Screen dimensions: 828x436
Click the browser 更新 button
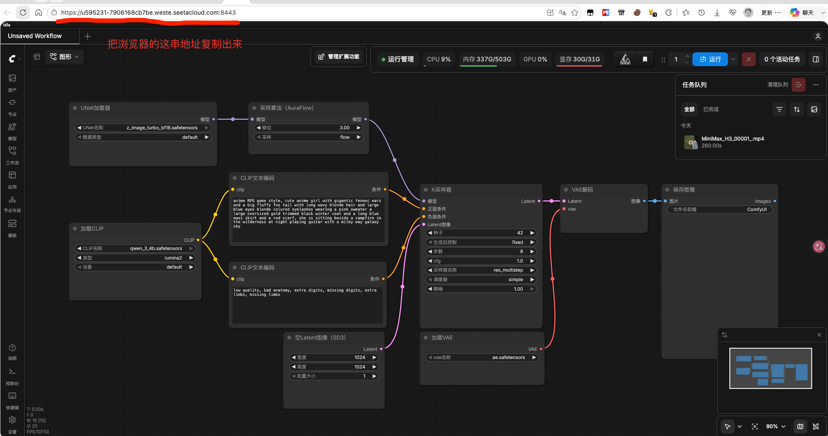[x=771, y=13]
